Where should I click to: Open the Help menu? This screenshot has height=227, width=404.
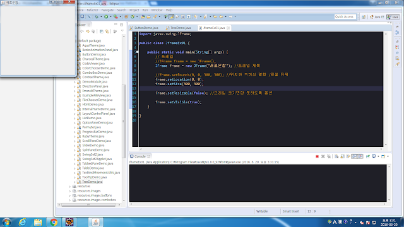[x=169, y=10]
